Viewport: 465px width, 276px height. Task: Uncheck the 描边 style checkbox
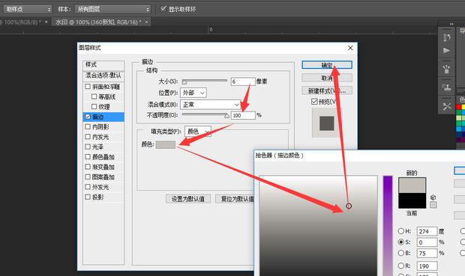pyautogui.click(x=88, y=117)
